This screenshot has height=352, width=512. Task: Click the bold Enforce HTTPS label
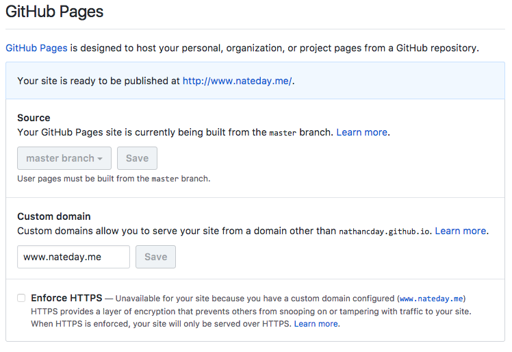coord(66,298)
